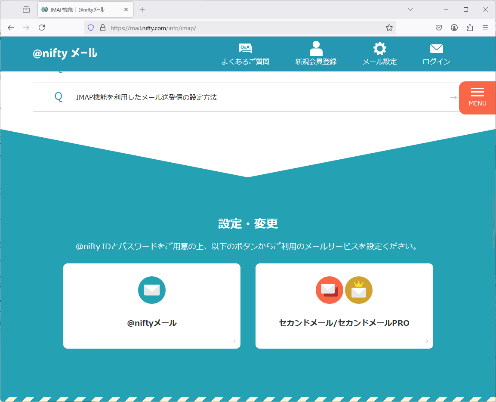Click the site padlock security icon
496x402 pixels.
point(102,28)
